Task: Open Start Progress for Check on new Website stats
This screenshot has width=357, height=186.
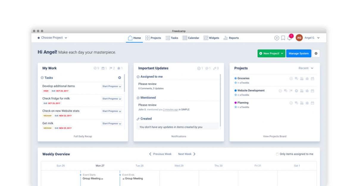Action: tap(112, 111)
